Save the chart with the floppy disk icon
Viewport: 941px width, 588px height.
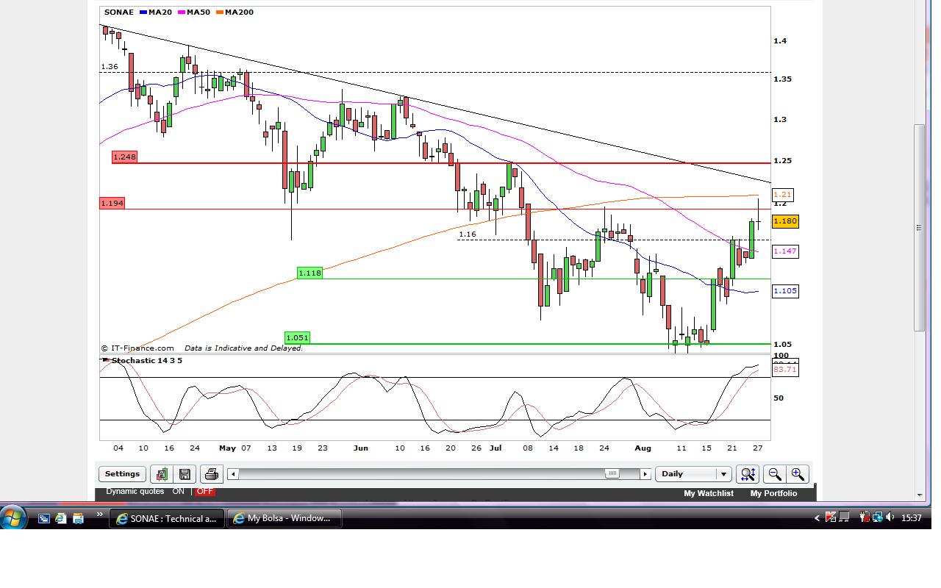coord(185,474)
